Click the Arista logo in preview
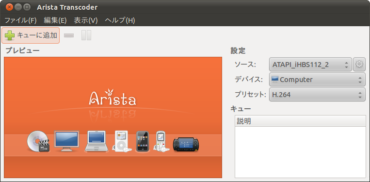This screenshot has height=182, width=370. 113,97
